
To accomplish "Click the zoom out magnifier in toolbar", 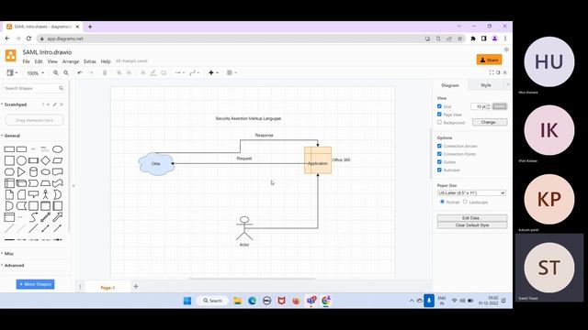I will pyautogui.click(x=66, y=73).
